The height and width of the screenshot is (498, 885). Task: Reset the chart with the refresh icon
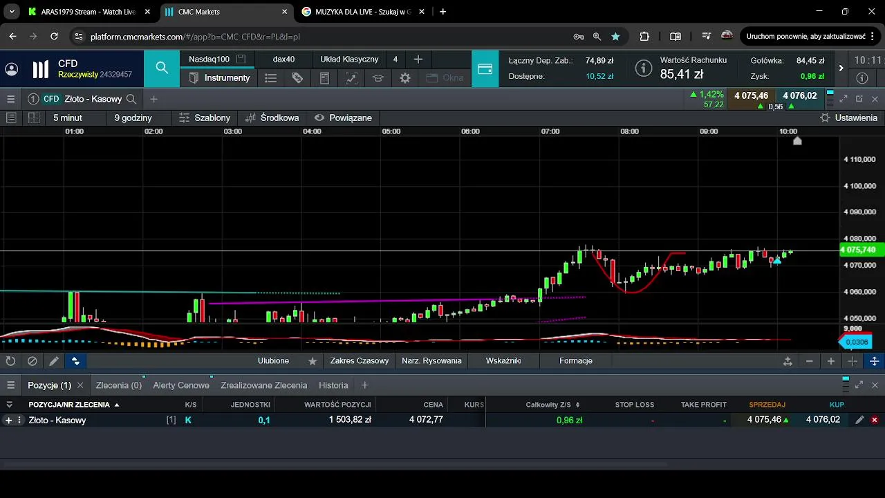[x=10, y=361]
